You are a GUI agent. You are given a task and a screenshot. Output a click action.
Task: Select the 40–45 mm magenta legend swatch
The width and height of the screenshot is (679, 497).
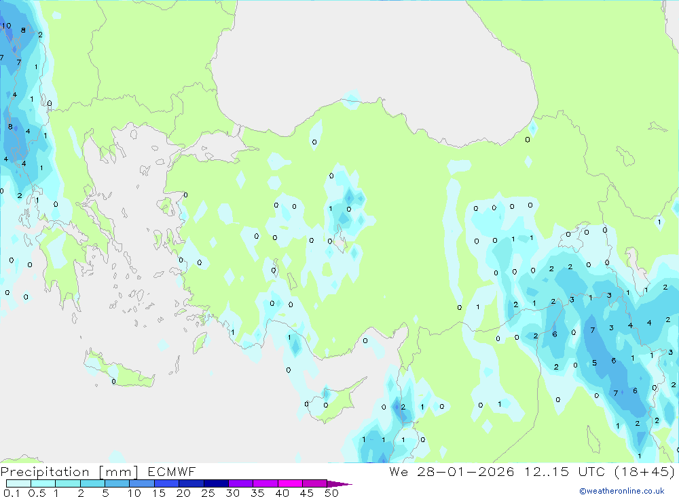(x=290, y=483)
